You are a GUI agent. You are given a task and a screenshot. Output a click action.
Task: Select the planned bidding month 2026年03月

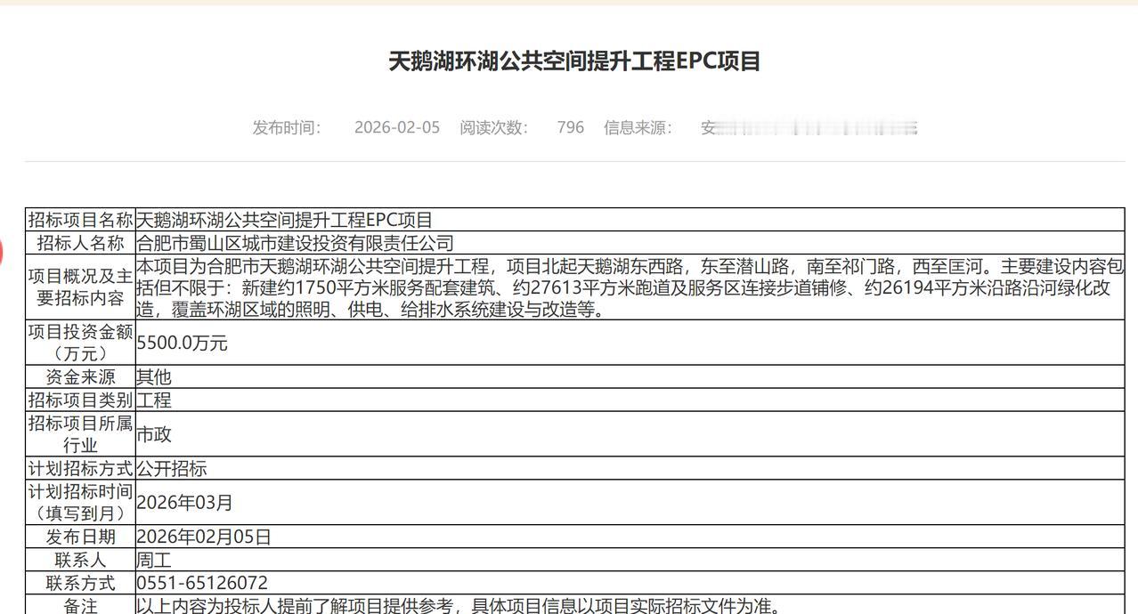point(183,504)
